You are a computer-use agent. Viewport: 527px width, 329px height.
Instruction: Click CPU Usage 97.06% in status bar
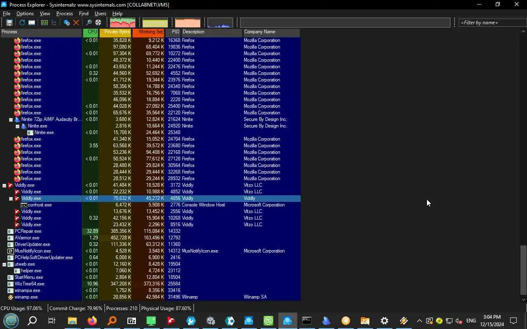[x=21, y=308]
